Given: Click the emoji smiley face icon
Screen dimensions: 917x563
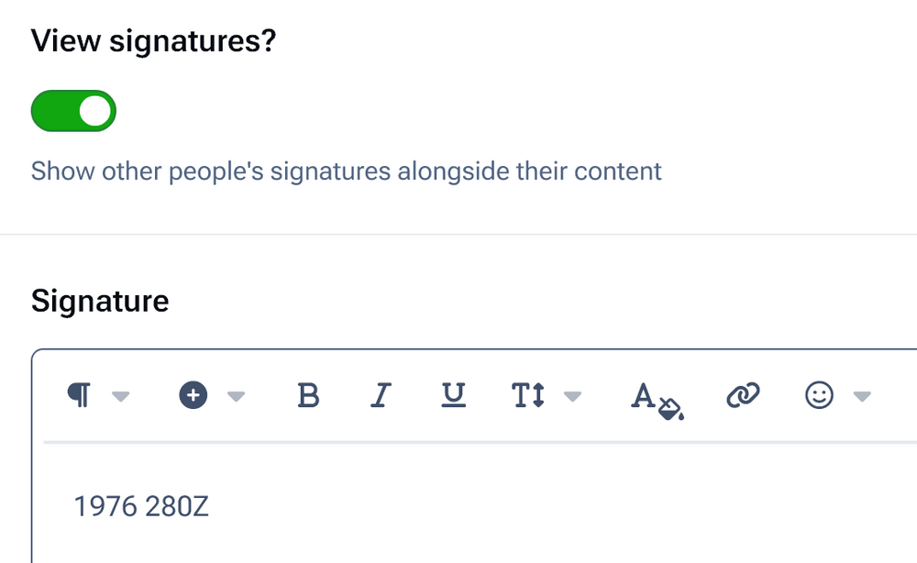Looking at the screenshot, I should point(819,395).
